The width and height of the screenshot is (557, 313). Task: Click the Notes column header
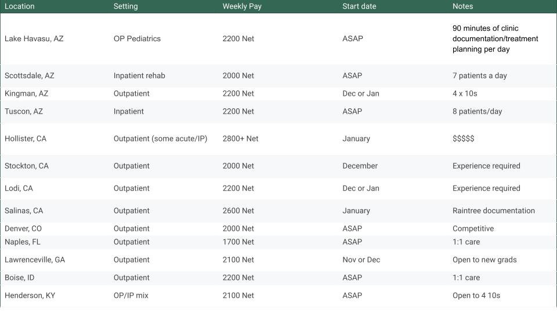point(462,6)
